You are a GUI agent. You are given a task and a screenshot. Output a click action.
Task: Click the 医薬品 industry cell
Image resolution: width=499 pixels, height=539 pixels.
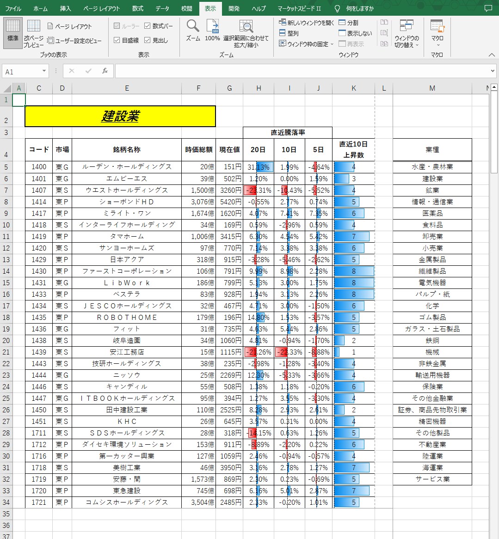(x=432, y=213)
